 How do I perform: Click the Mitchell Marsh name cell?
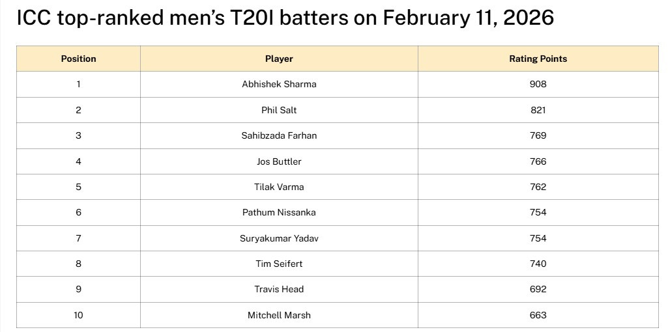279,315
